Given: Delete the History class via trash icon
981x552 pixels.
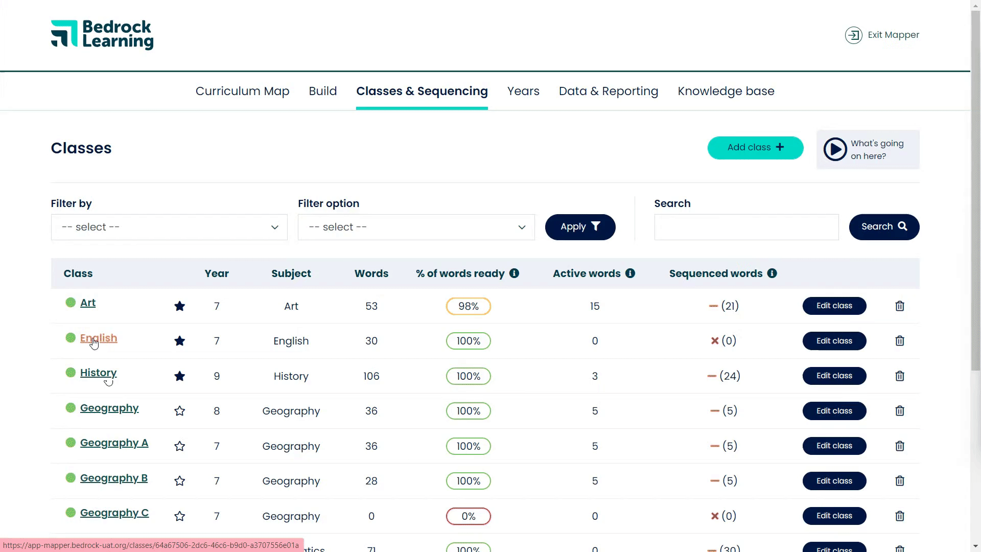Looking at the screenshot, I should coord(900,376).
